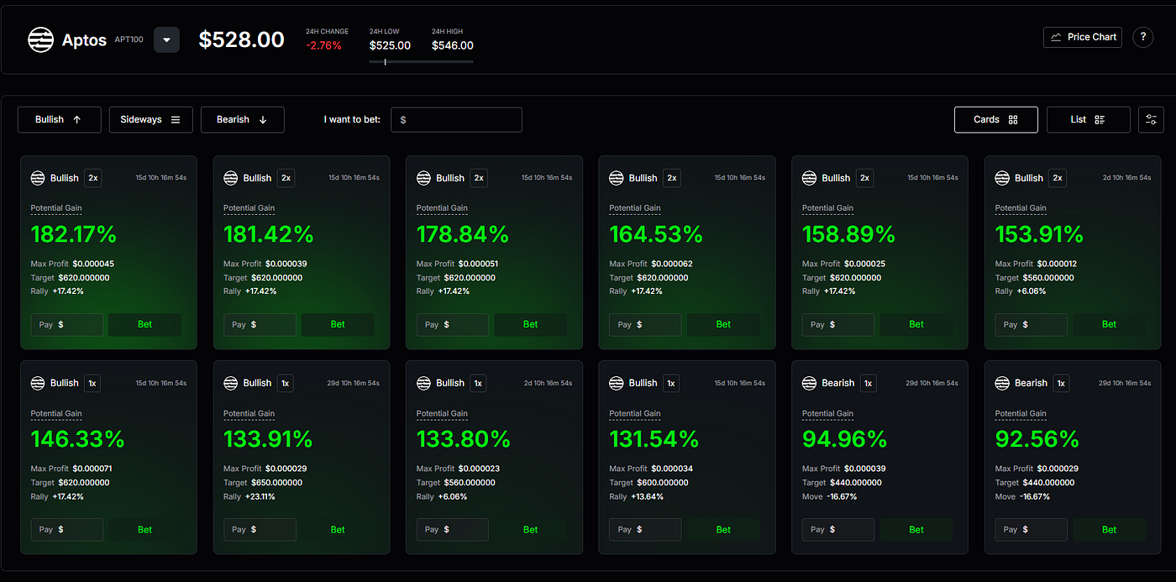
Task: Click 'Potential Gain' label above 131.54%
Action: point(634,413)
